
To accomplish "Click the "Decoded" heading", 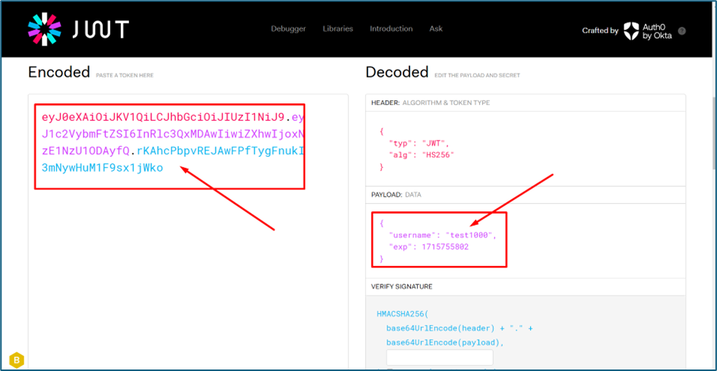I will pos(397,72).
